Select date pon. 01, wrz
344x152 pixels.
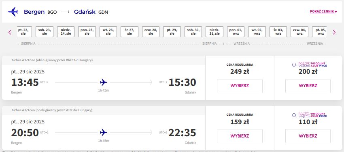coord(236,32)
